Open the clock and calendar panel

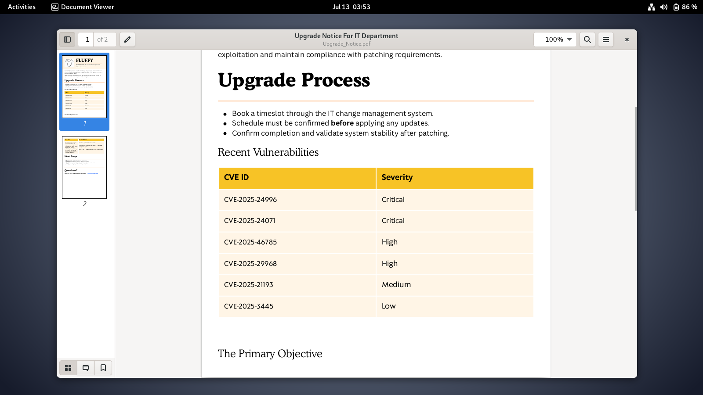(351, 7)
